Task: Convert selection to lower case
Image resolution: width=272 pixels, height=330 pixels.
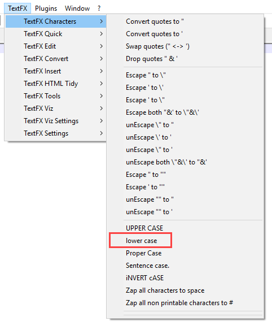Action: pyautogui.click(x=185, y=240)
